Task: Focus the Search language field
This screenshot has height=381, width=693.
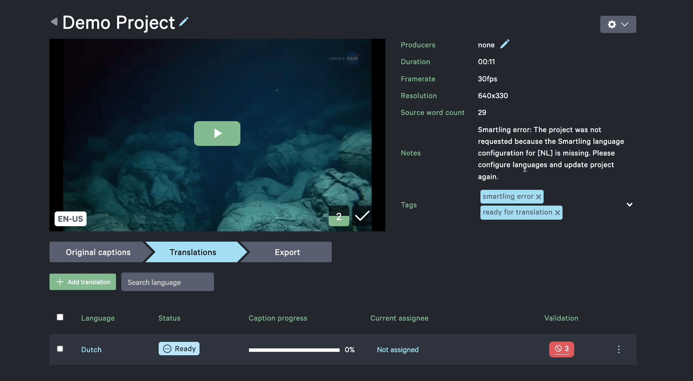Action: point(168,282)
